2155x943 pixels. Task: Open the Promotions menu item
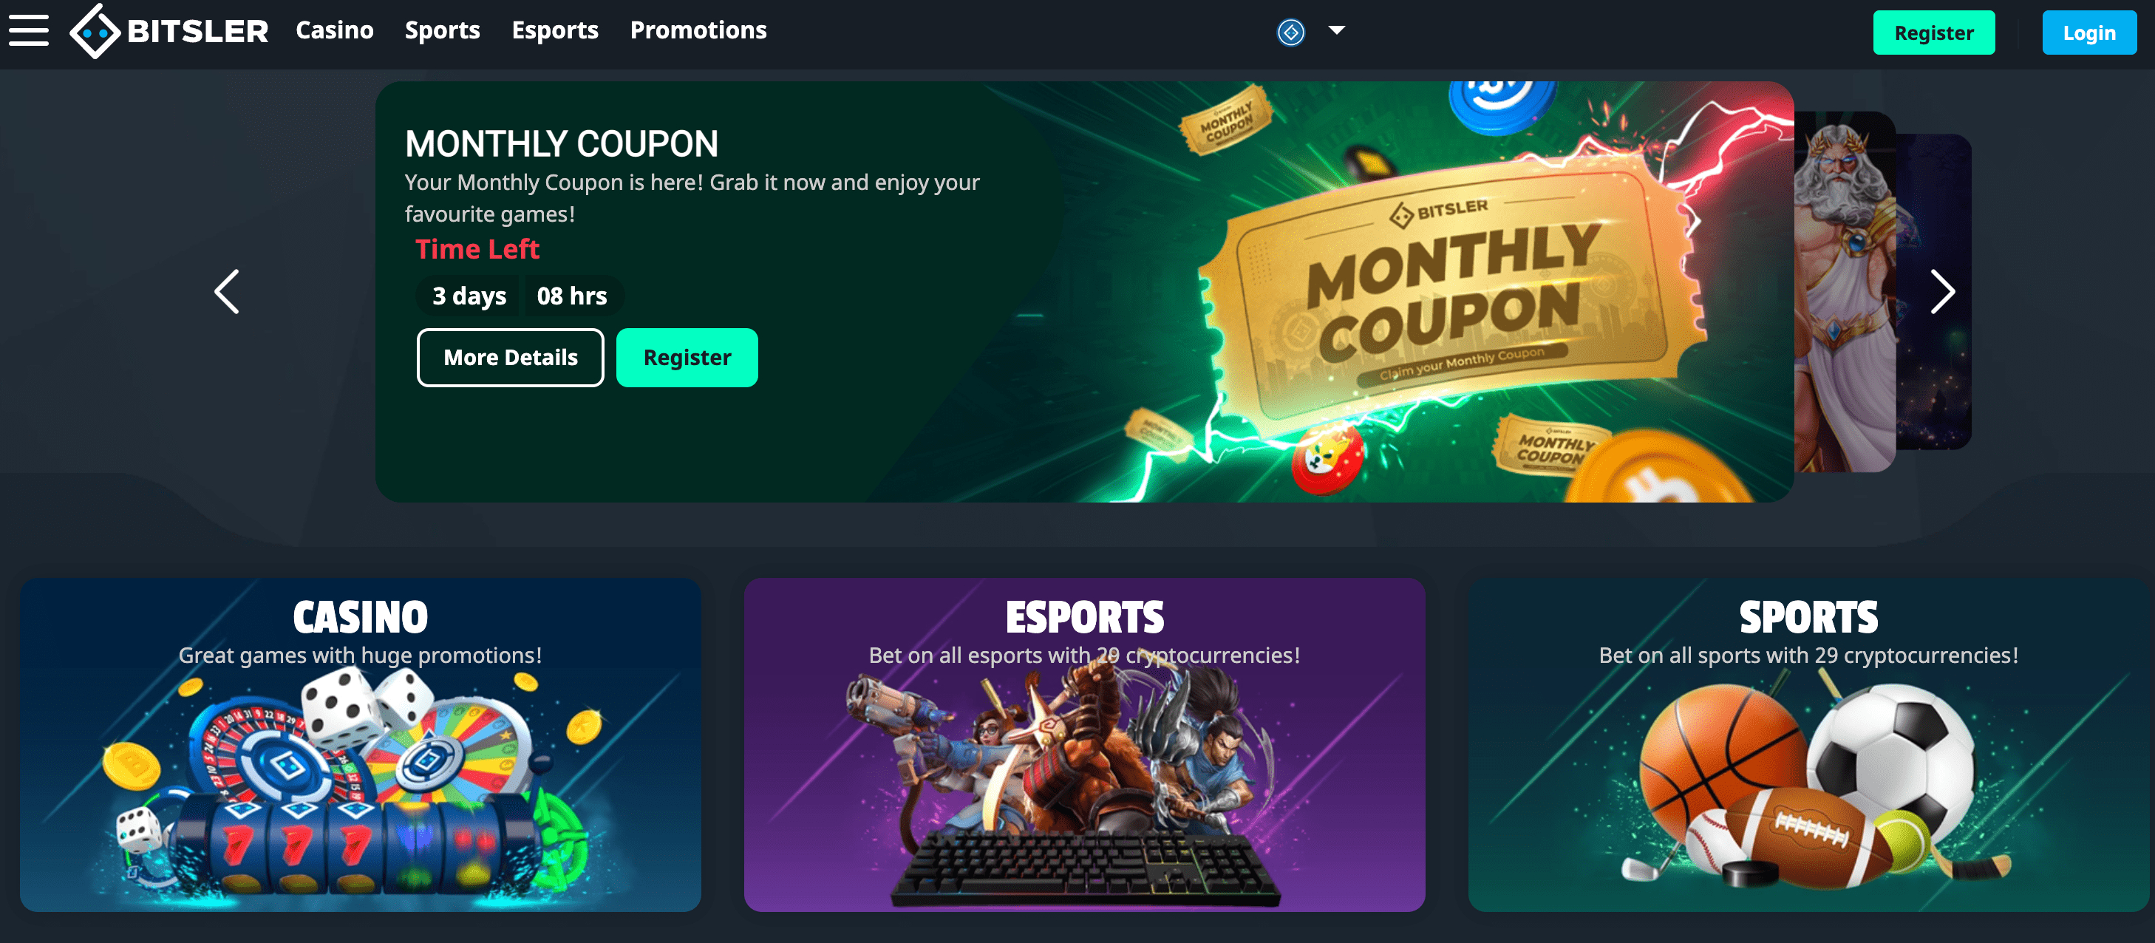698,30
